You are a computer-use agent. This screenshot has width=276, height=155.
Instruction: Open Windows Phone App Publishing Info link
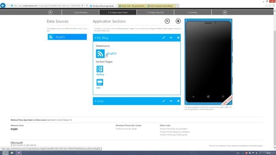tap(173, 135)
